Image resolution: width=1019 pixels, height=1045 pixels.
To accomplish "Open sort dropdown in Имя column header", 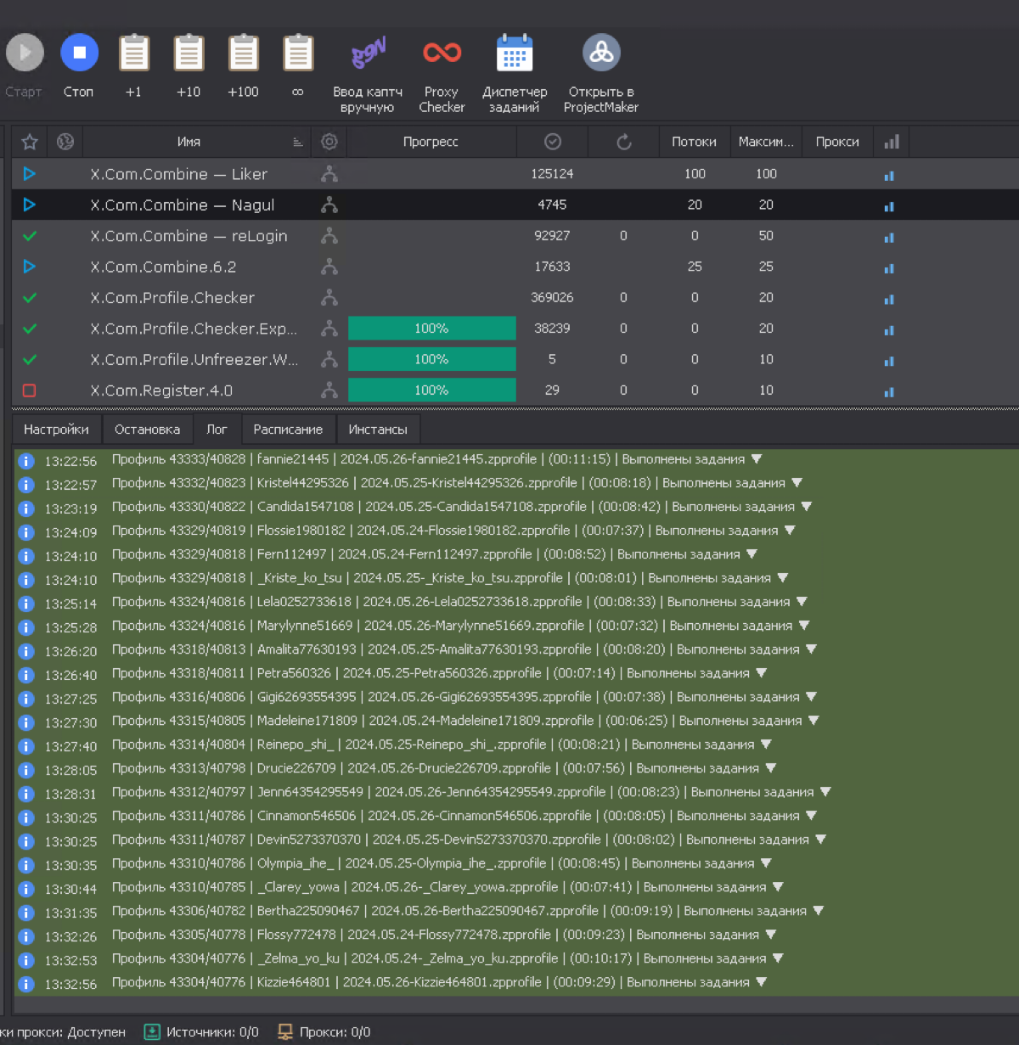I will (x=297, y=143).
